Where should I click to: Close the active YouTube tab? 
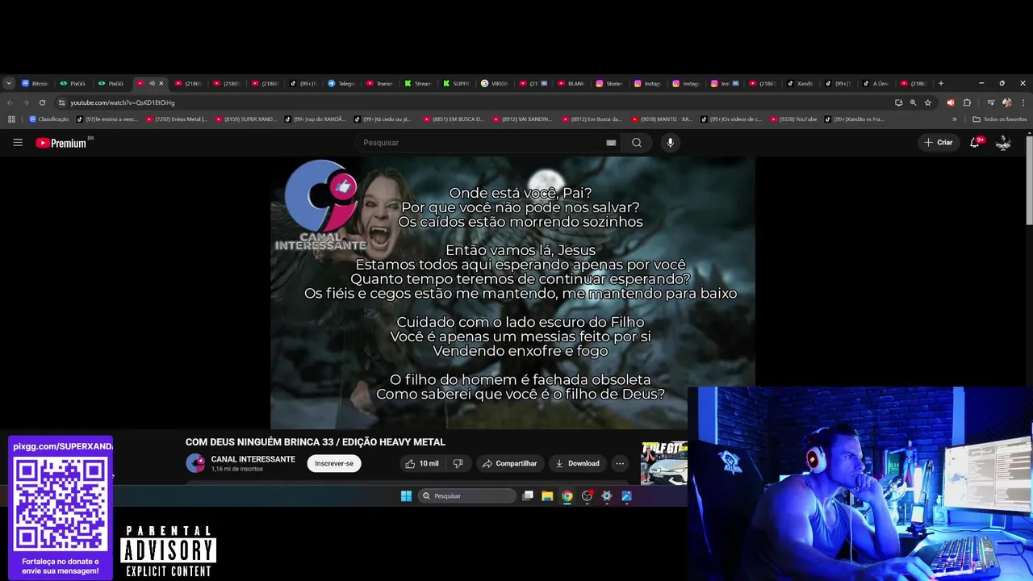click(161, 83)
